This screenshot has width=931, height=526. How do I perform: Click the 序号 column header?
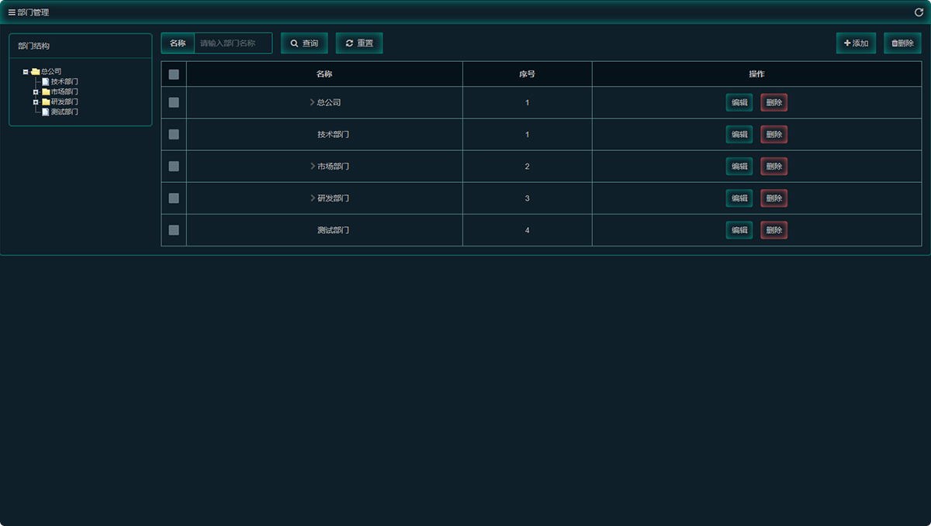tap(528, 74)
